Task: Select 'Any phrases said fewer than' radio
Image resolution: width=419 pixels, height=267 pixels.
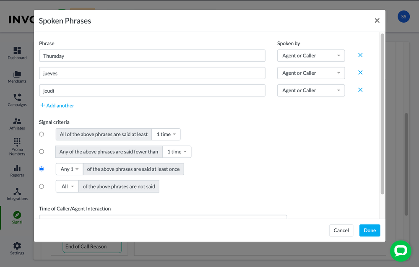Action: pos(42,152)
